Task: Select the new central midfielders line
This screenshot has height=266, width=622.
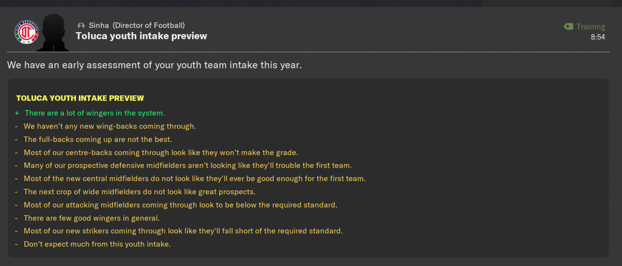Action: [195, 179]
